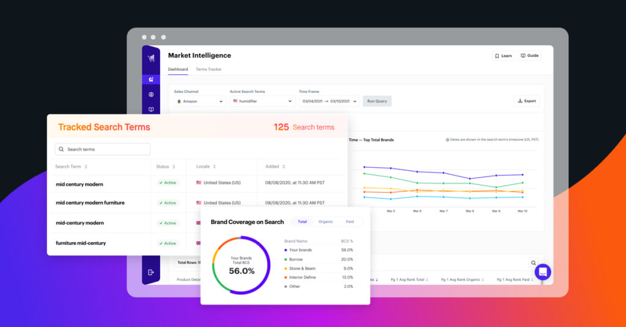Switch Brand Coverage to Paid

pyautogui.click(x=350, y=221)
